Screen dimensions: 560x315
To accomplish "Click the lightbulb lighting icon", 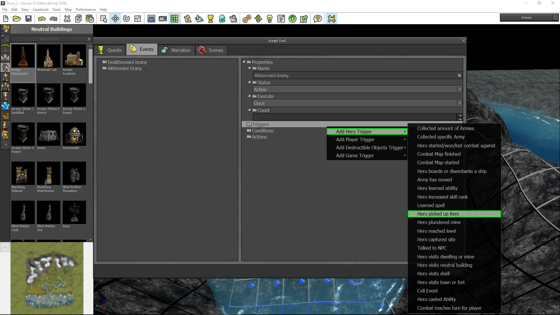I will [270, 19].
